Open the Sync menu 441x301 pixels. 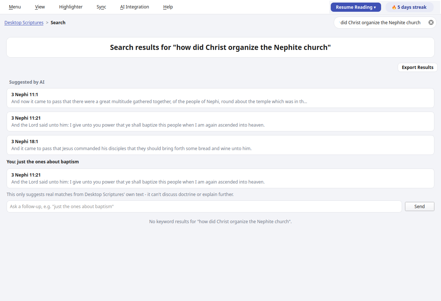101,7
